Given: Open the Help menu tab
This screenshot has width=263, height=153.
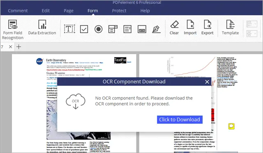Looking at the screenshot, I should [145, 11].
